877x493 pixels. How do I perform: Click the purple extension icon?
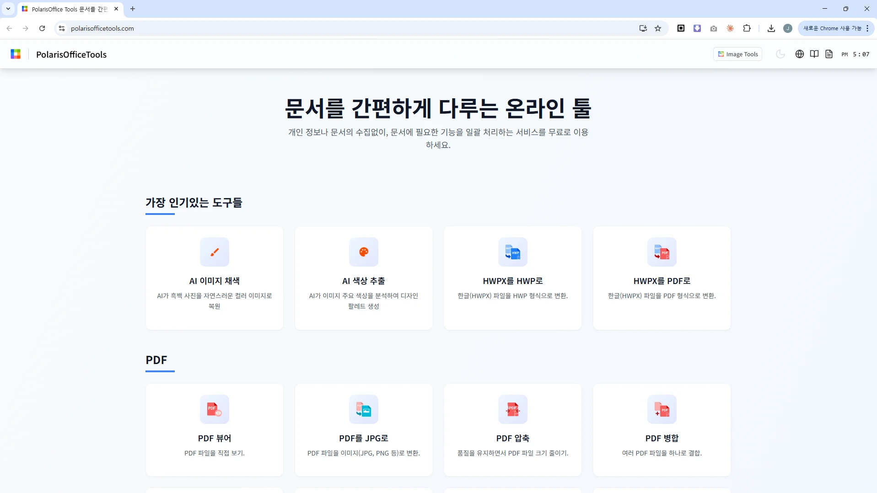[x=697, y=28]
